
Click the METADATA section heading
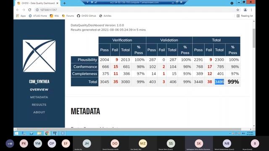click(85, 111)
